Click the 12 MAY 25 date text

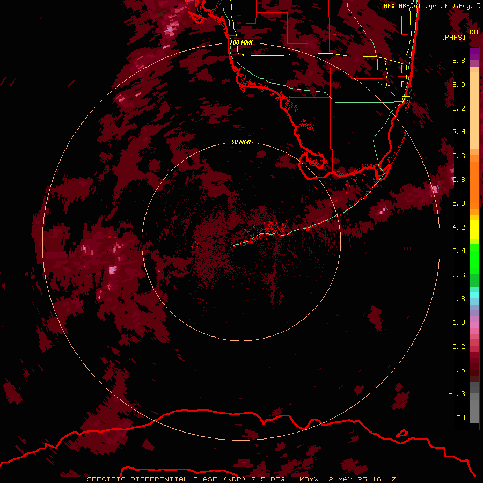346,479
